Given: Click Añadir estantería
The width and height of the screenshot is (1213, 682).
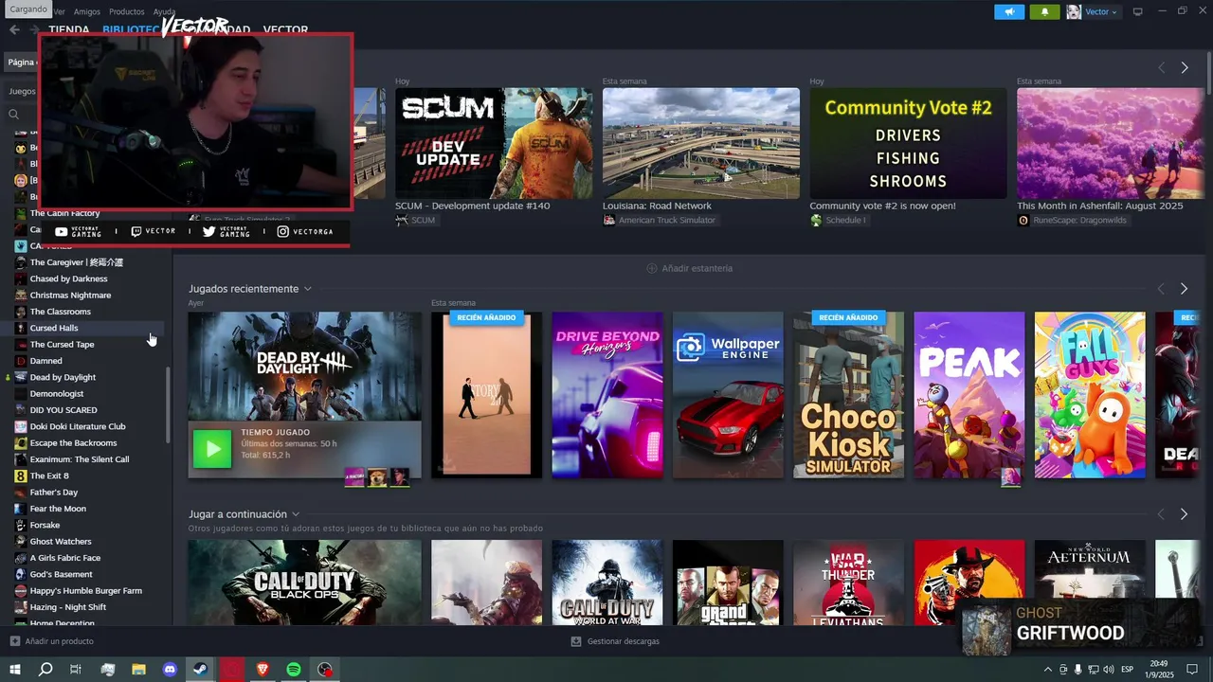Looking at the screenshot, I should [689, 268].
